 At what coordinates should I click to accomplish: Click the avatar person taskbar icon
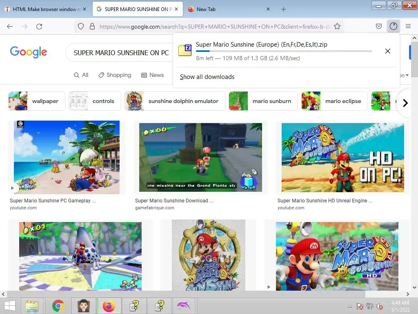pos(83,306)
